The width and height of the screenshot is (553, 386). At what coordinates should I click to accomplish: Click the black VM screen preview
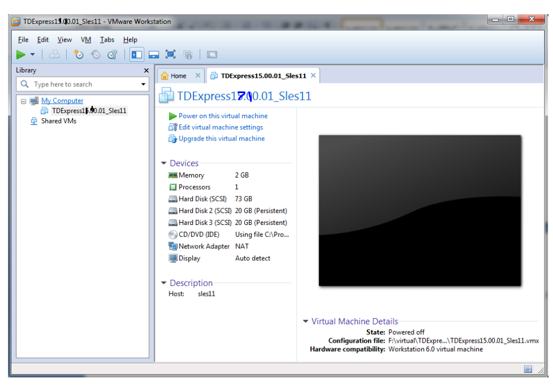pos(419,210)
